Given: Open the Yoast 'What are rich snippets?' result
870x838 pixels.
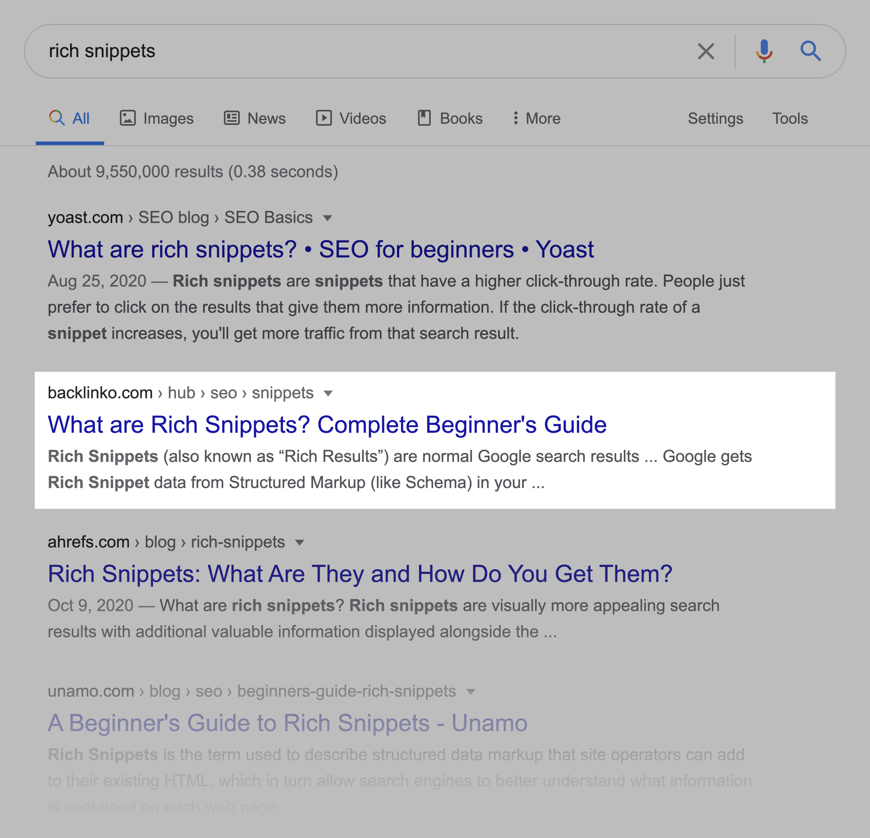Looking at the screenshot, I should tap(320, 249).
